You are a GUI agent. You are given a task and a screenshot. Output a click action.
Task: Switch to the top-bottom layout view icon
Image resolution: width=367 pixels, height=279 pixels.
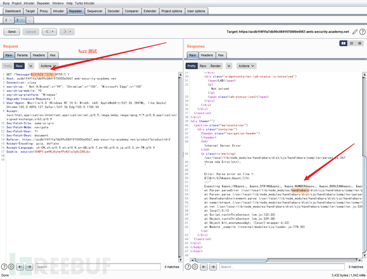(352, 43)
